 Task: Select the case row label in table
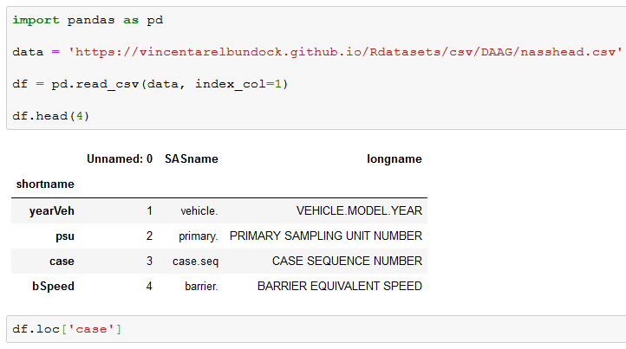click(62, 261)
